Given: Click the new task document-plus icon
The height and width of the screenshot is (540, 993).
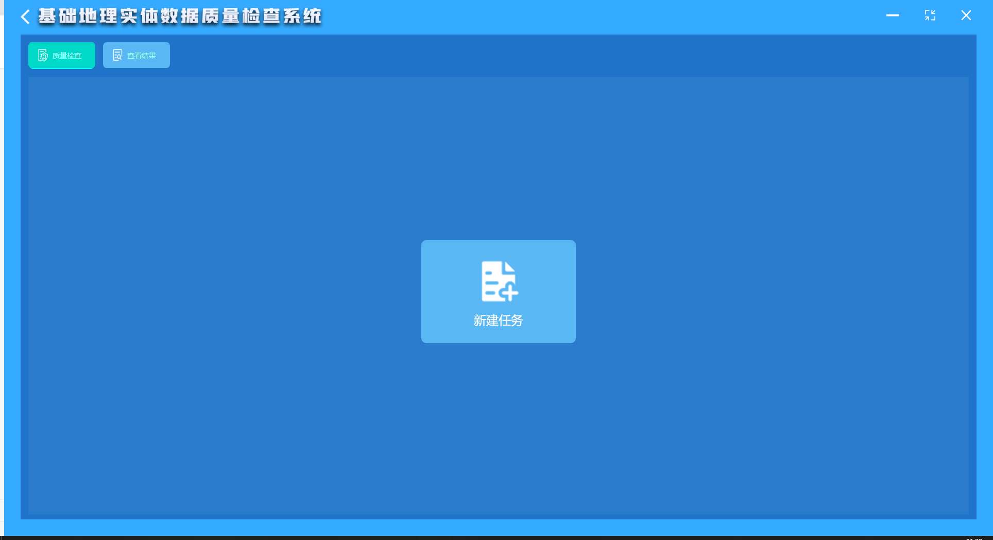Looking at the screenshot, I should tap(500, 281).
